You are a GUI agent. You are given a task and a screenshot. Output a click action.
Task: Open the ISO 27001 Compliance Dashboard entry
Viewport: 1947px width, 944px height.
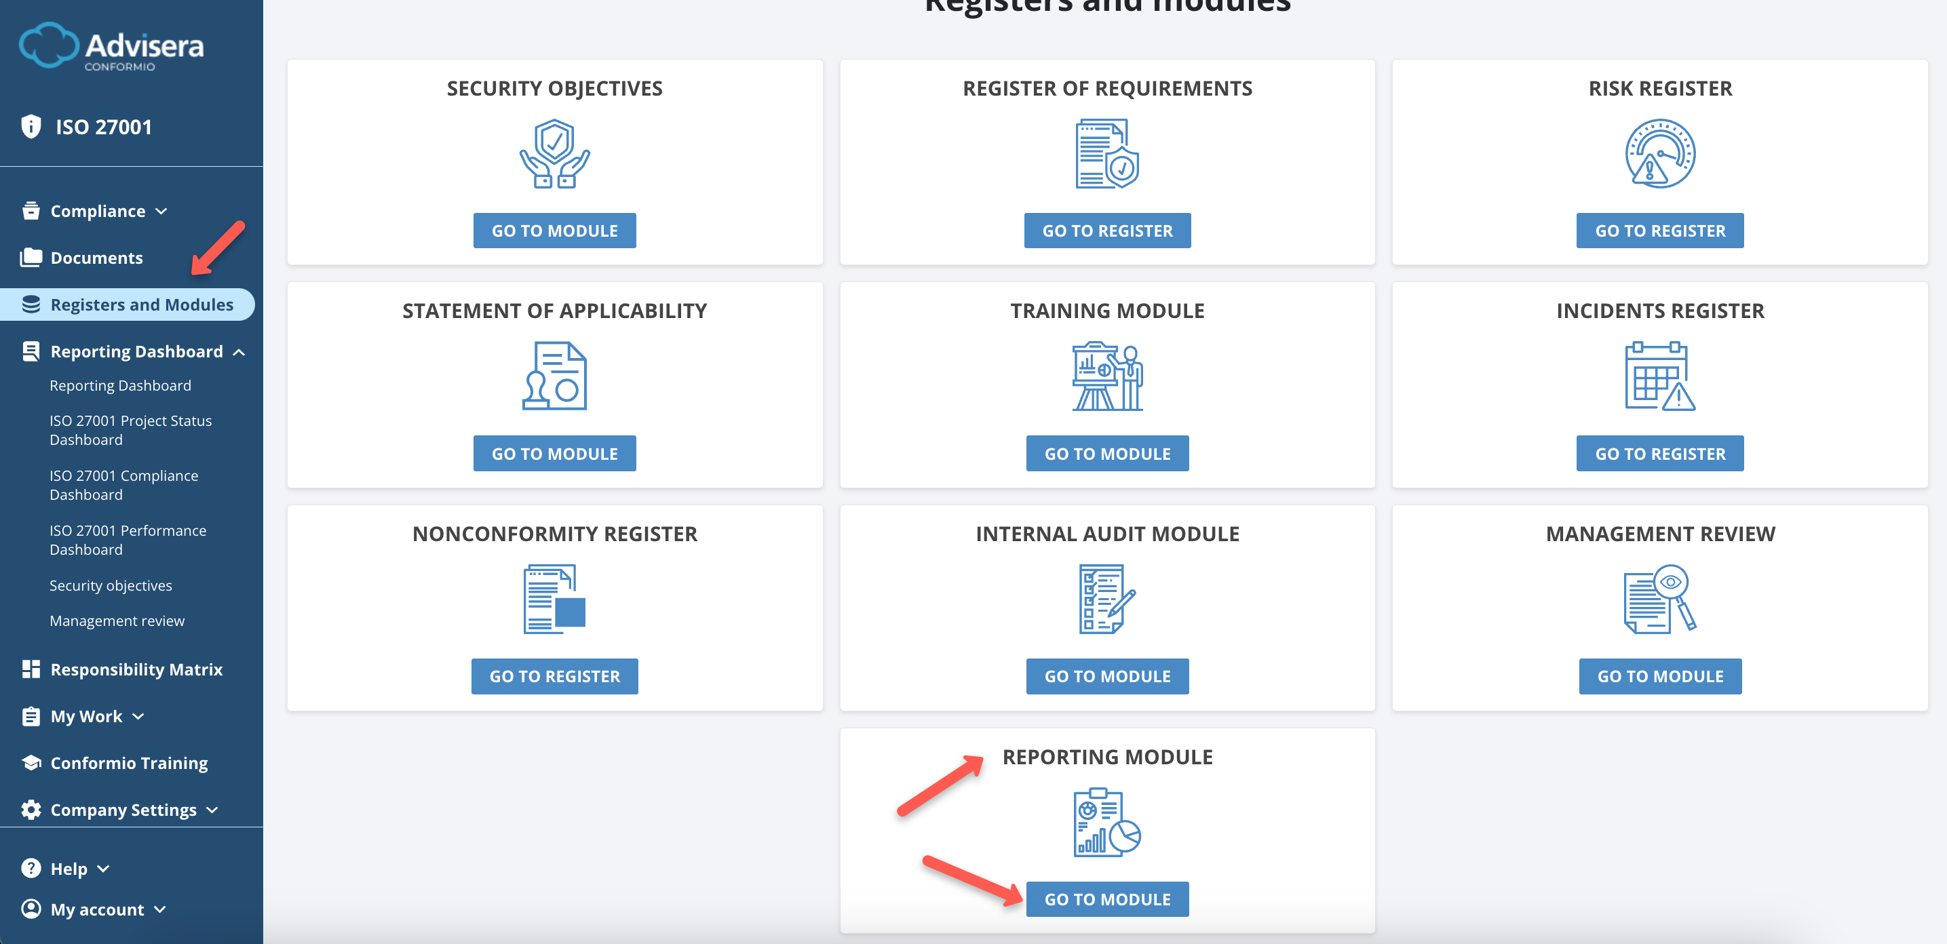pyautogui.click(x=123, y=484)
